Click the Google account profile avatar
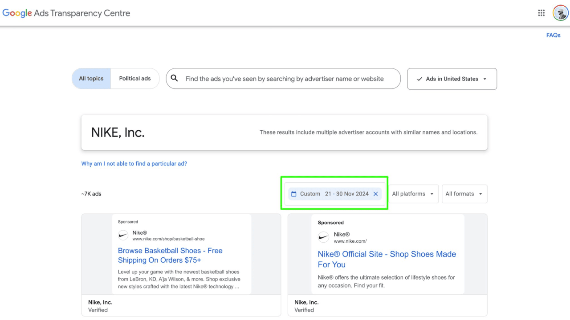 [560, 13]
